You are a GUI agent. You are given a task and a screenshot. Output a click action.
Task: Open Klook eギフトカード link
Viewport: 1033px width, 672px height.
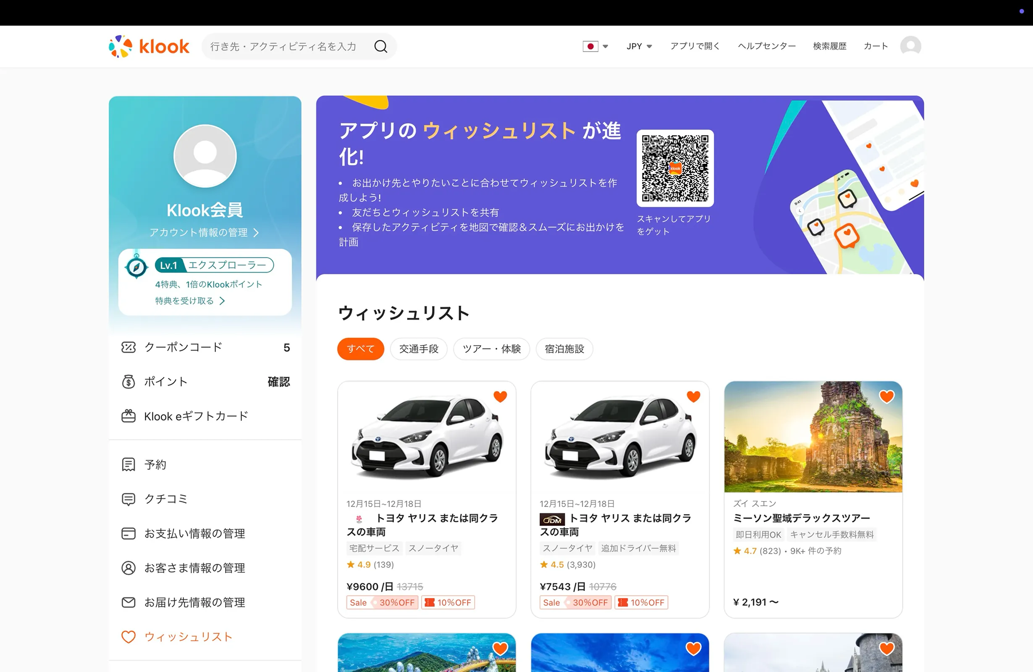[x=205, y=416]
